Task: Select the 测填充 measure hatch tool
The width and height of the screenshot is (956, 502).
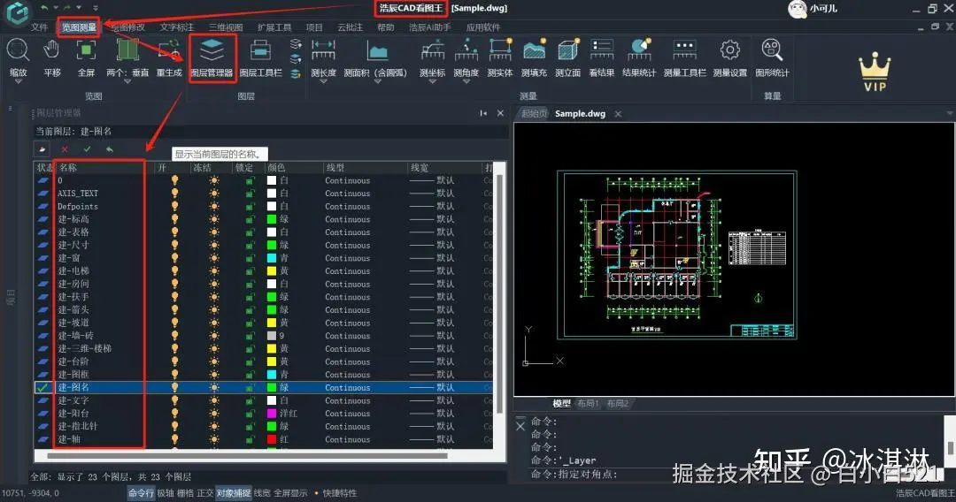Action: (x=534, y=57)
